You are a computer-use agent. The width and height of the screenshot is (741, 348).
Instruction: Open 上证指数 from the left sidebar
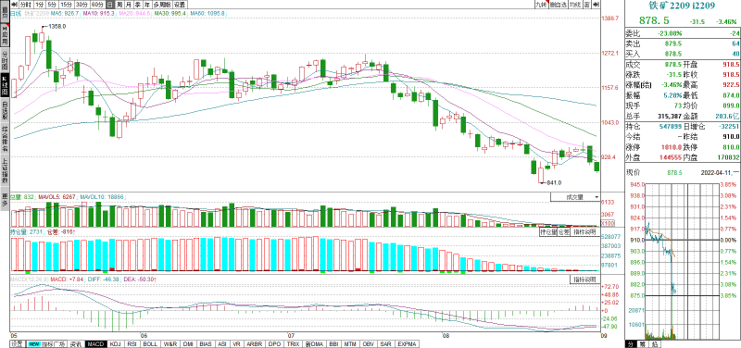click(x=5, y=170)
